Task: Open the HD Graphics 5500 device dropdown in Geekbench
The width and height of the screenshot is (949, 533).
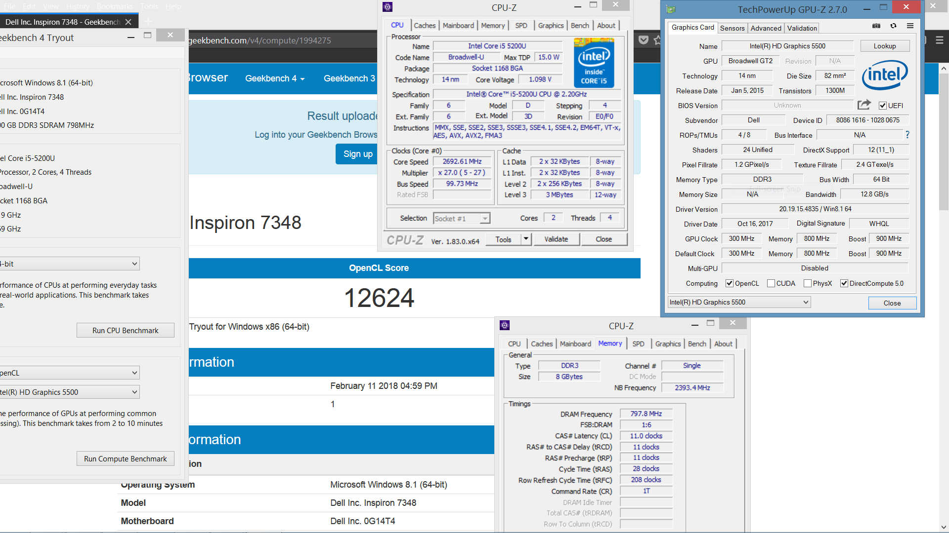Action: pos(70,392)
